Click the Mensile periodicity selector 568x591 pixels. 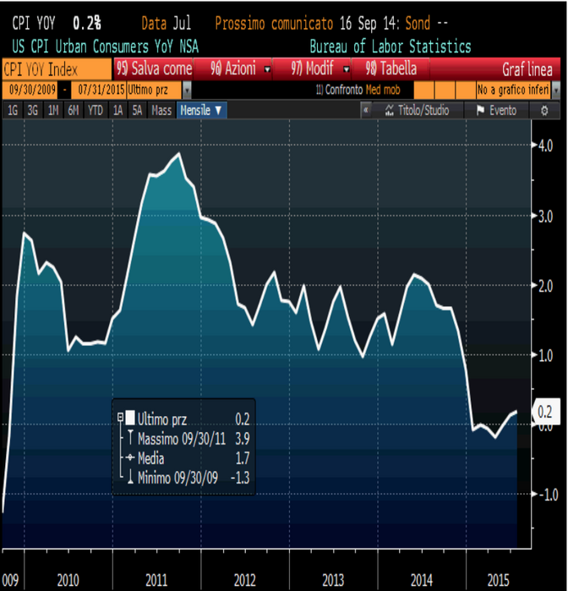[x=200, y=111]
